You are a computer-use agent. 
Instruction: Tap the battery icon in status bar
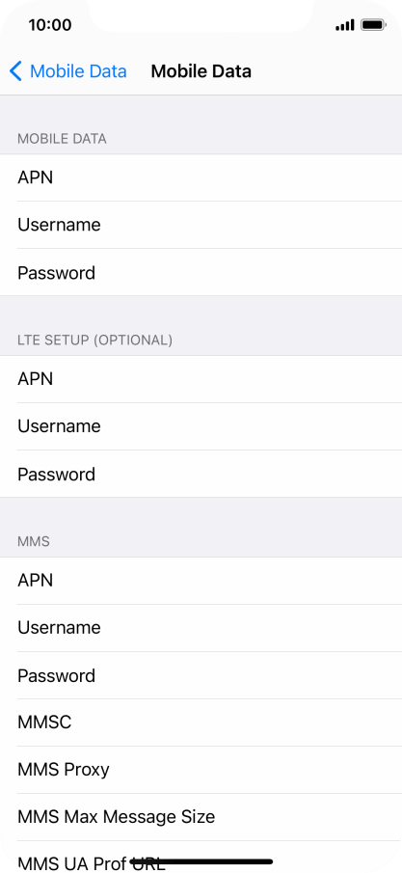[x=373, y=25]
